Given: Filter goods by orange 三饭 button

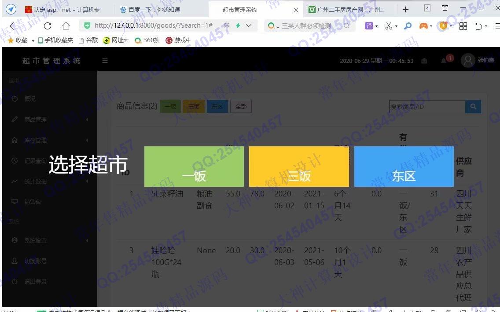Looking at the screenshot, I should (x=194, y=106).
